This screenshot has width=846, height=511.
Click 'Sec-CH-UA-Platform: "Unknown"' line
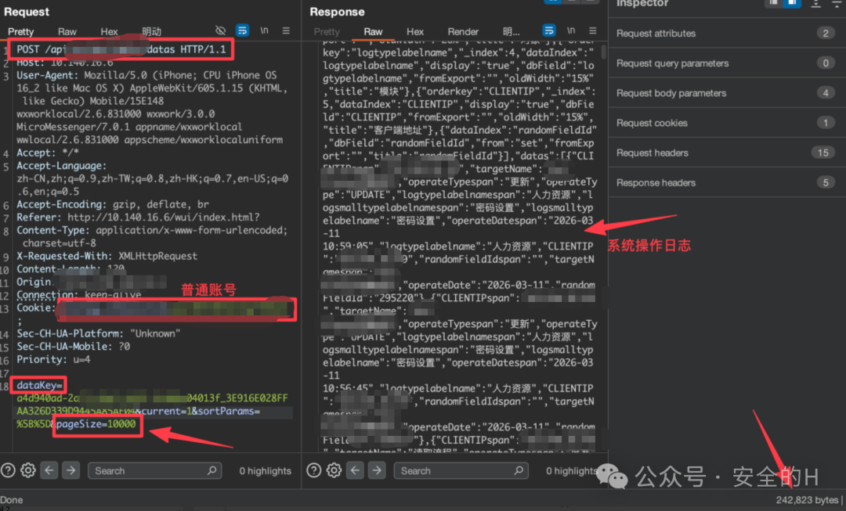99,334
